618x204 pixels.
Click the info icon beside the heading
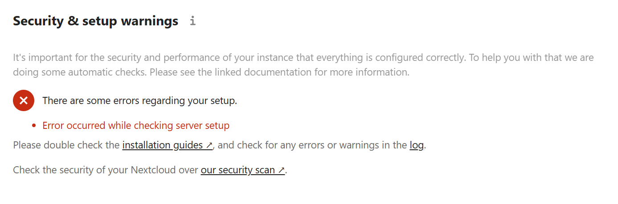192,21
